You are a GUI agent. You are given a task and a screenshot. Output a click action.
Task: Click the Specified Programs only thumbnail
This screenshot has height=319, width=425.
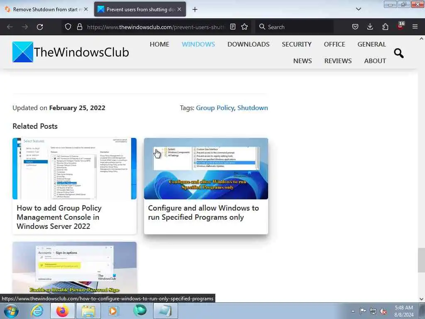[206, 169]
